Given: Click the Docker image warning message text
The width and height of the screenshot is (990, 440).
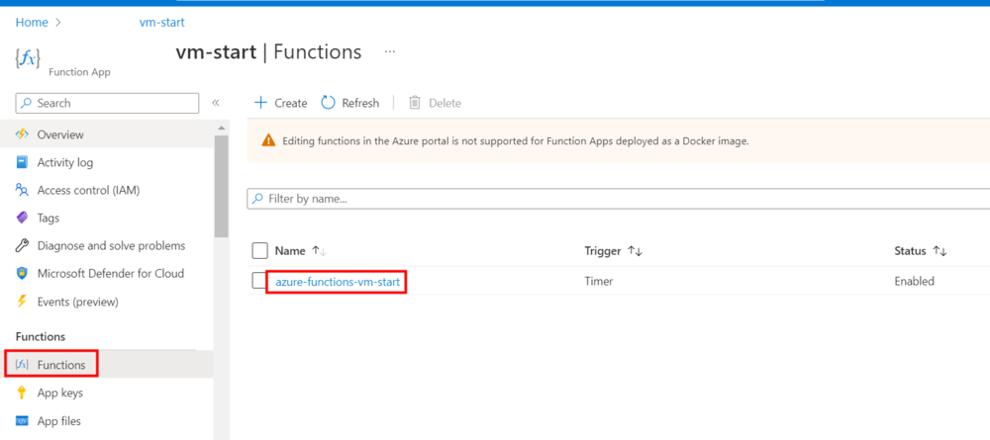Looking at the screenshot, I should (x=515, y=141).
